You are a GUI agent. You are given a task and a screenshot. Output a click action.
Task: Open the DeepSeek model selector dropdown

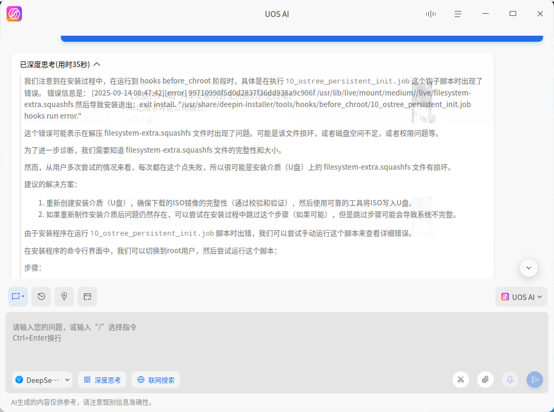(x=42, y=380)
